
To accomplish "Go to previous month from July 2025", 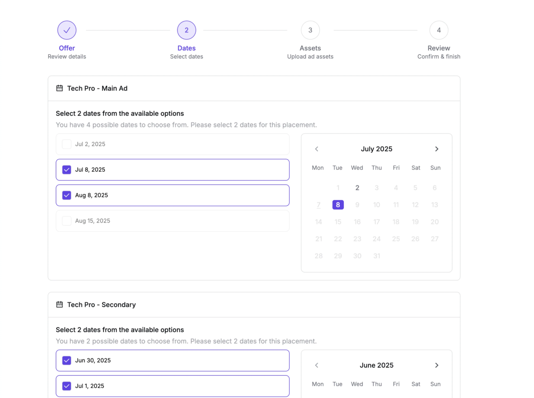I will (317, 149).
